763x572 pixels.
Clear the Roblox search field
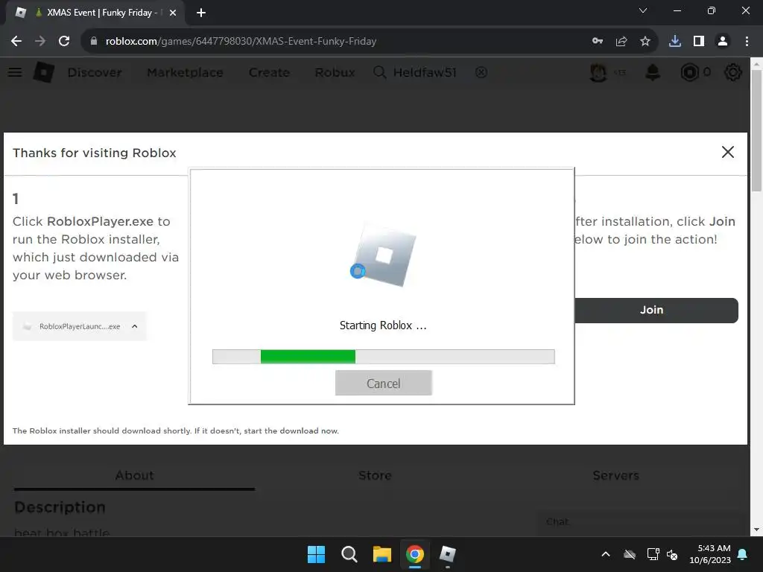[x=481, y=72]
